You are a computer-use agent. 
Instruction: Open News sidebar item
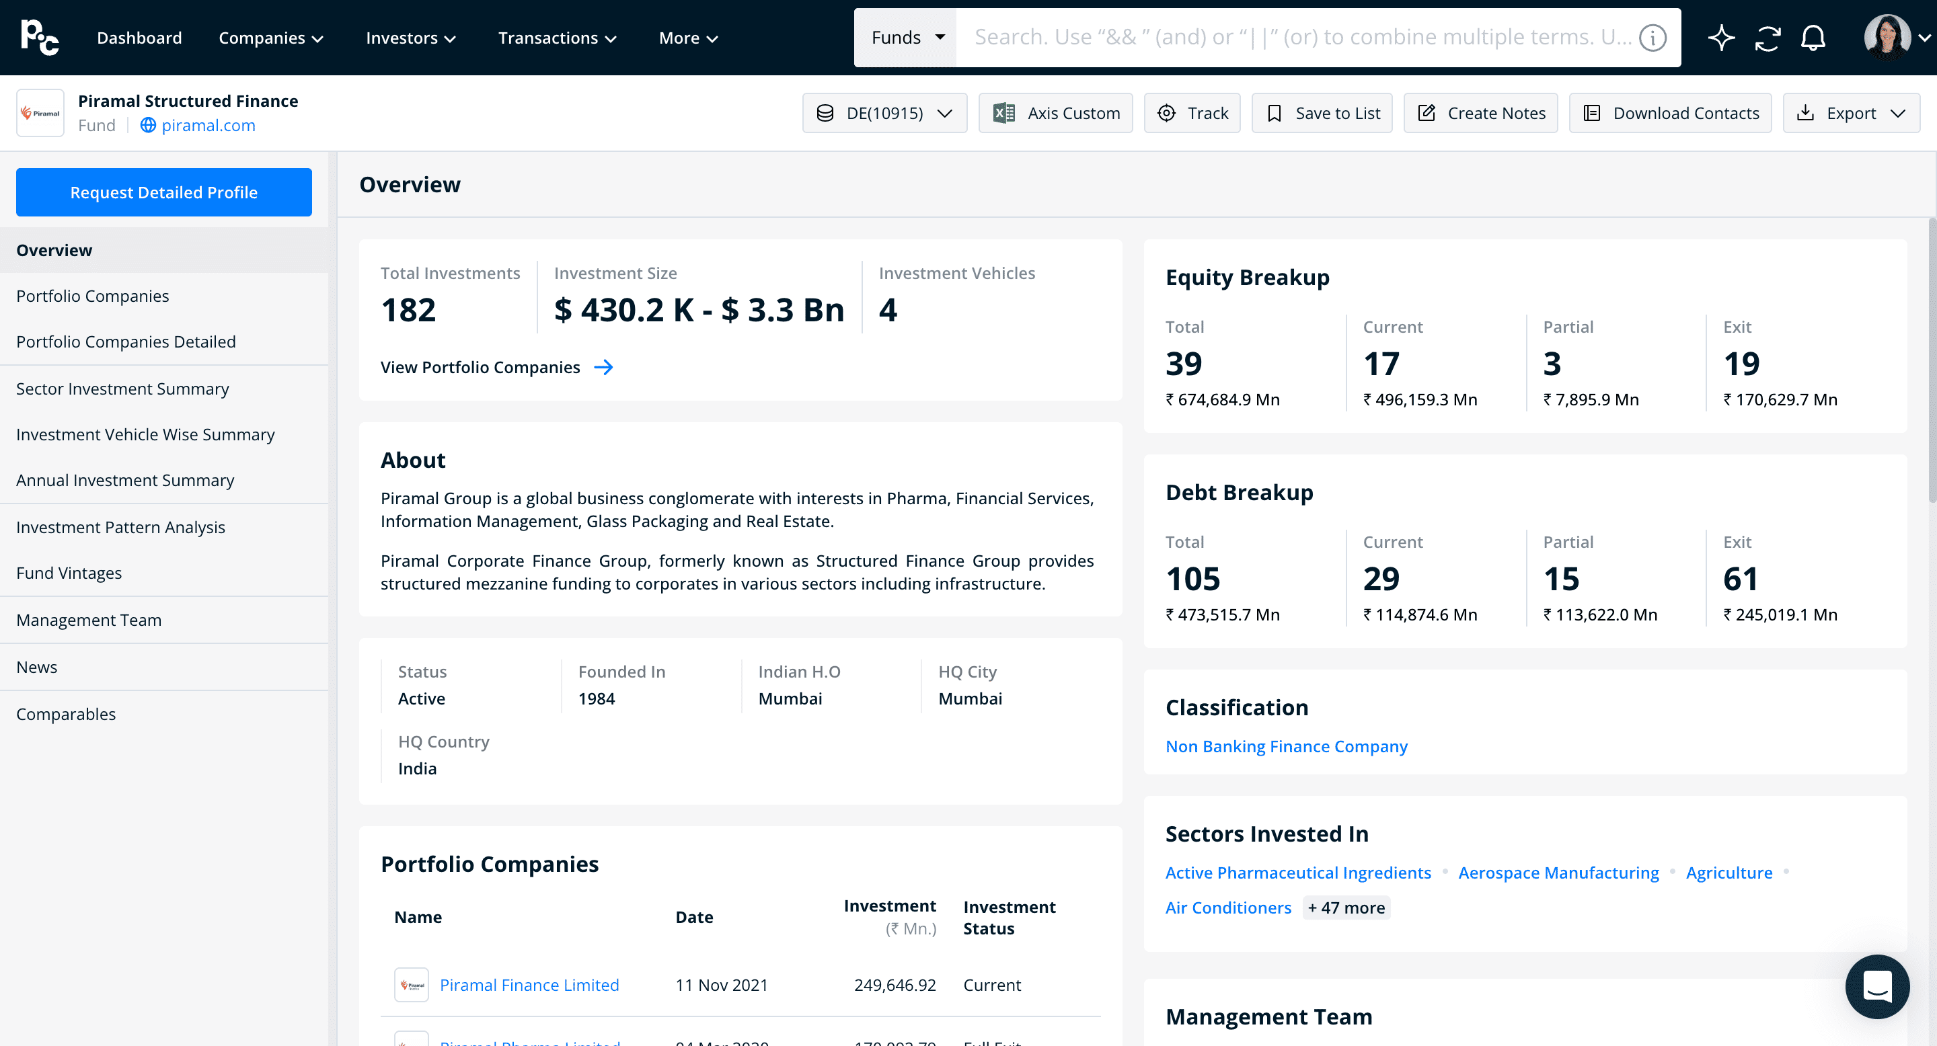pyautogui.click(x=164, y=668)
